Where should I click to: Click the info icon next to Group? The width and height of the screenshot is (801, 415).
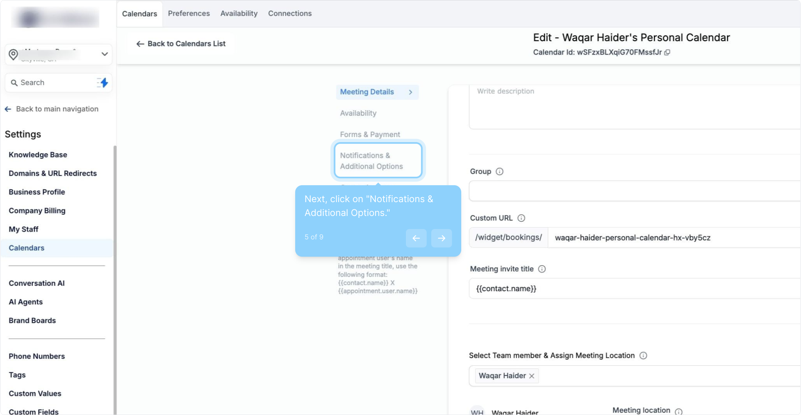pyautogui.click(x=499, y=172)
